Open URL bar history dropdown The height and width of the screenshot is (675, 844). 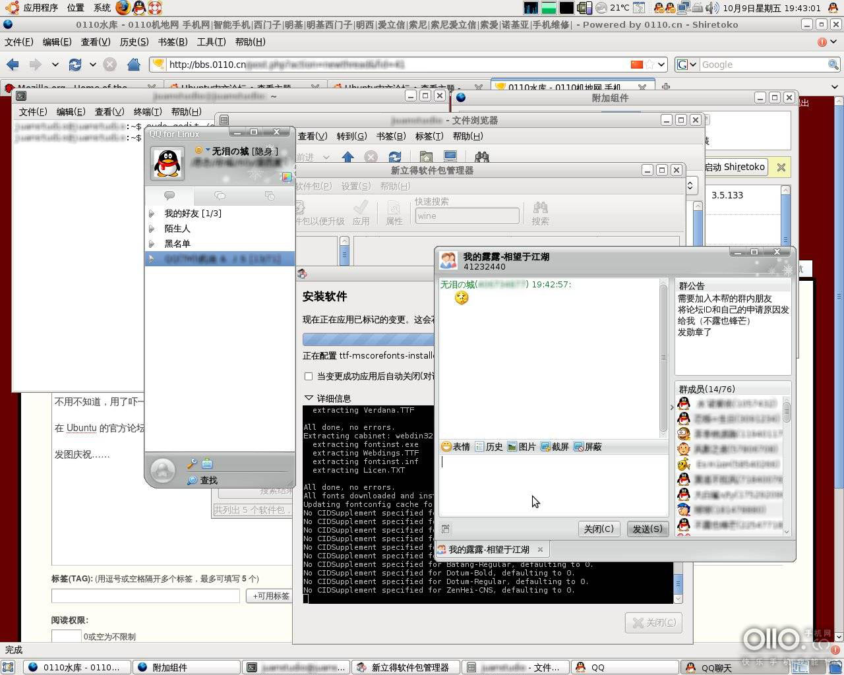coord(661,65)
